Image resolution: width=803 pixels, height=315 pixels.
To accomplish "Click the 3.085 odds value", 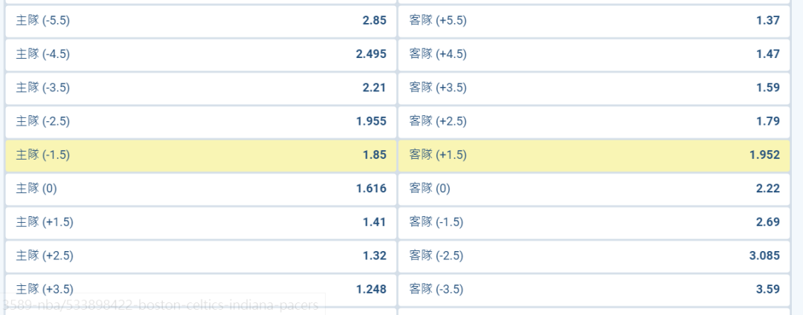I will pyautogui.click(x=764, y=256).
